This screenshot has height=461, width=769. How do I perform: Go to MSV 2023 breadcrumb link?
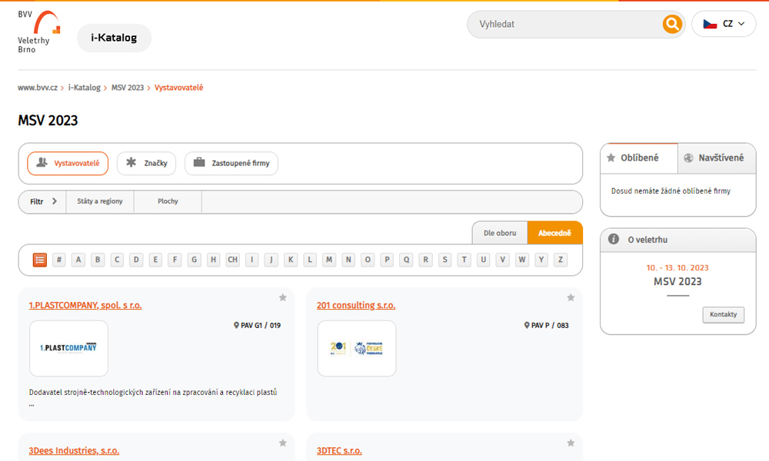pyautogui.click(x=128, y=88)
